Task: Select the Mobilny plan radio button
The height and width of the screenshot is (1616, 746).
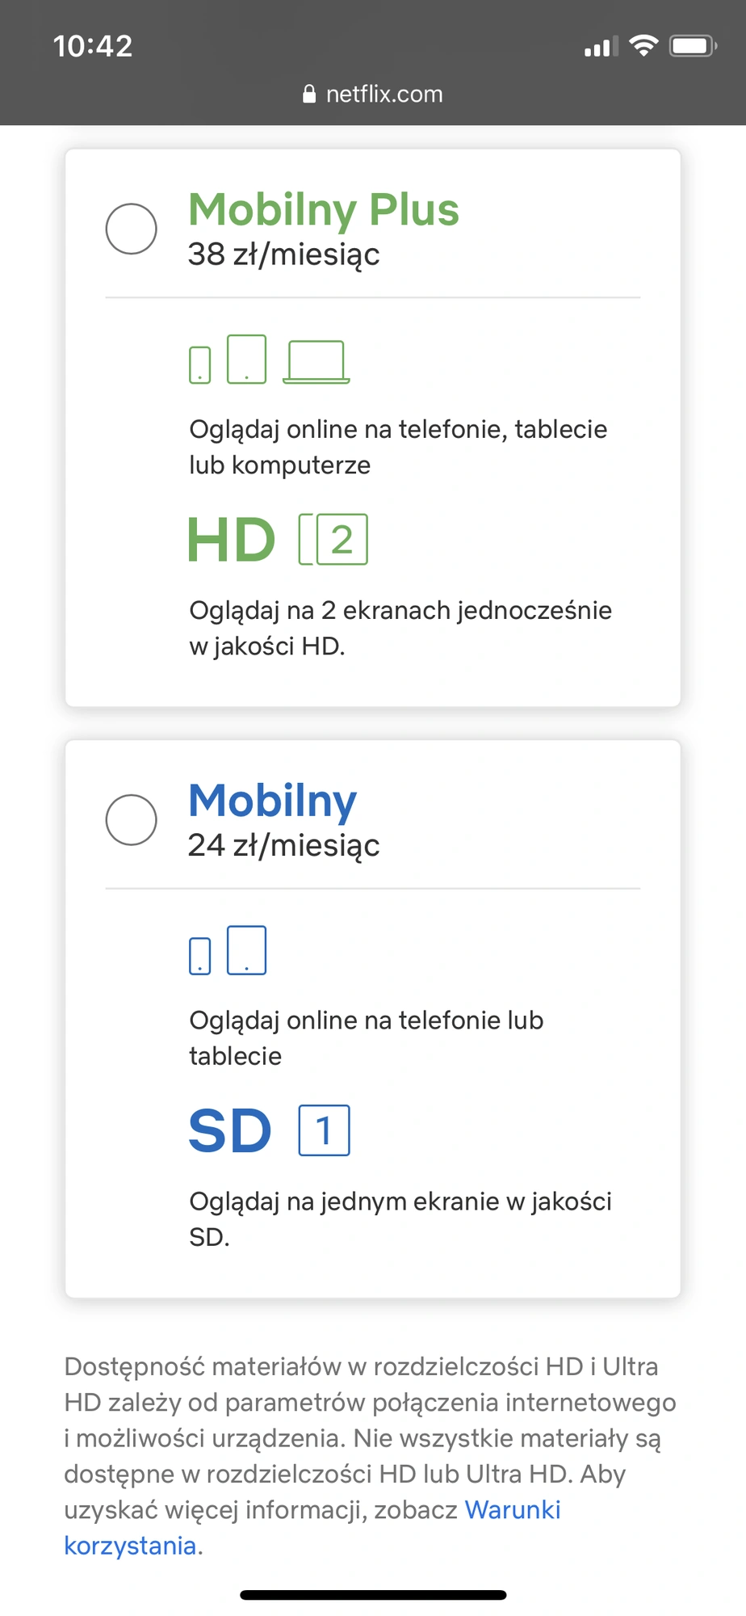Action: (x=131, y=820)
